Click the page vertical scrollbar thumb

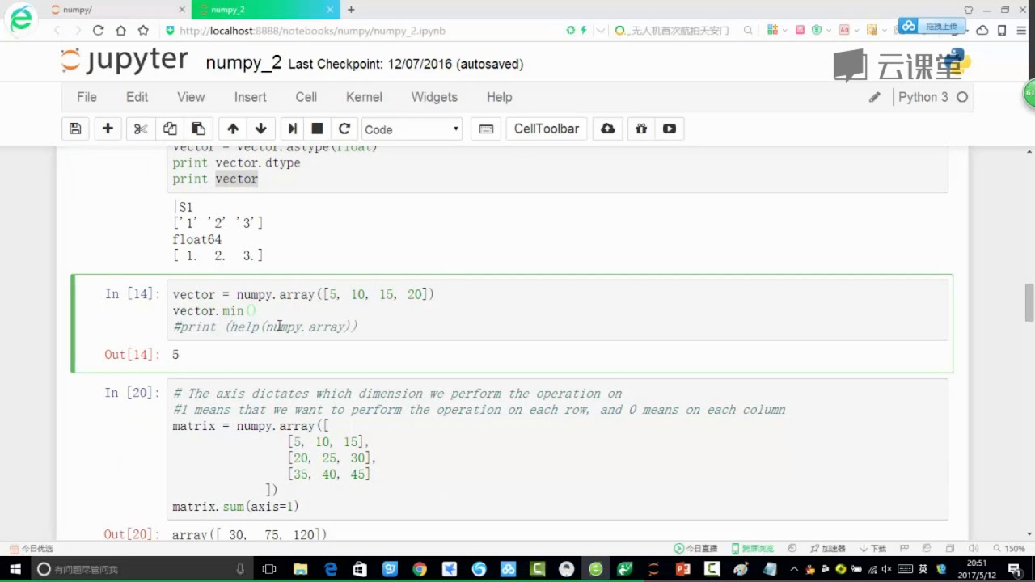coord(1029,302)
